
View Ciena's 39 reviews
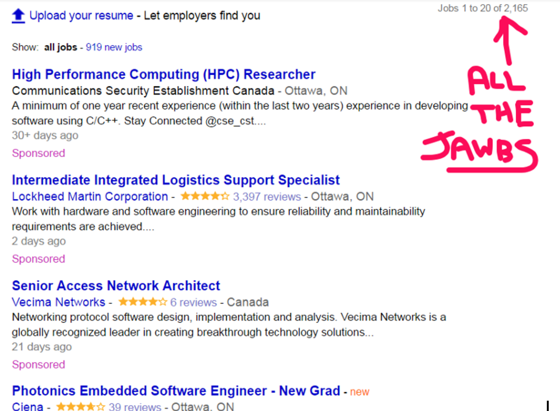(x=135, y=406)
